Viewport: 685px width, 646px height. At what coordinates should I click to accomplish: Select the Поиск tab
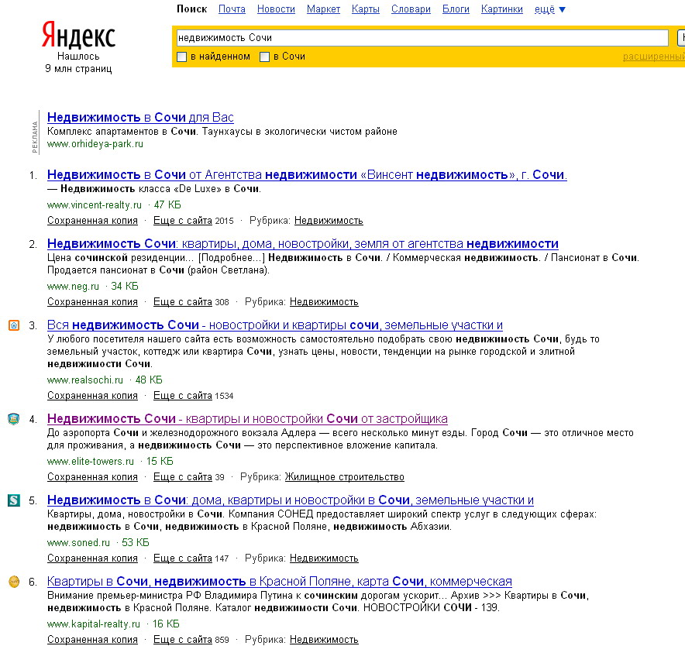(x=191, y=9)
